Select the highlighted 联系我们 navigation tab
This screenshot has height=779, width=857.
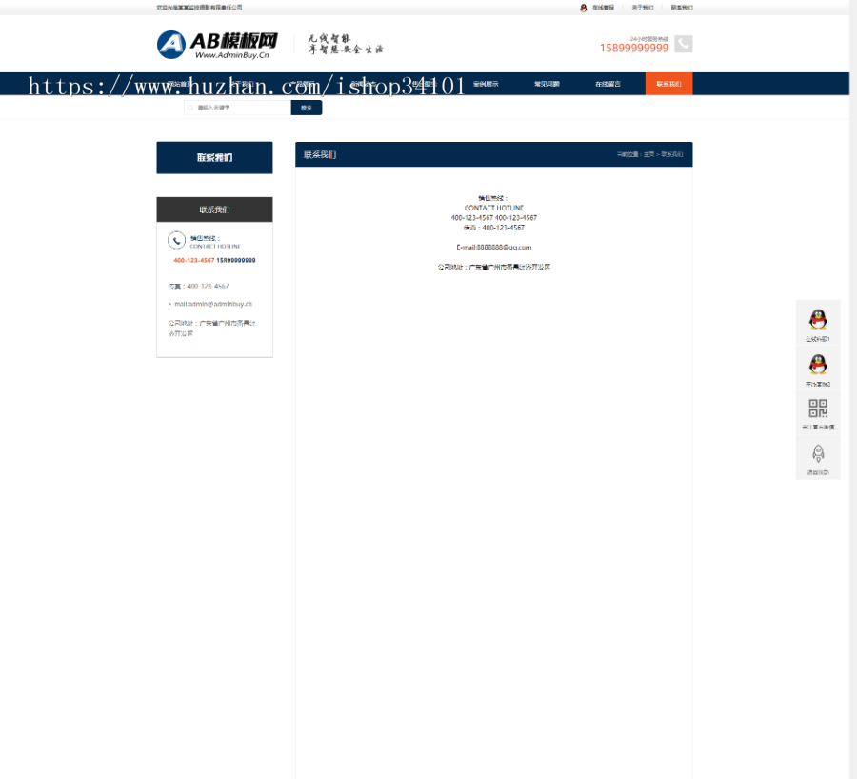point(669,84)
